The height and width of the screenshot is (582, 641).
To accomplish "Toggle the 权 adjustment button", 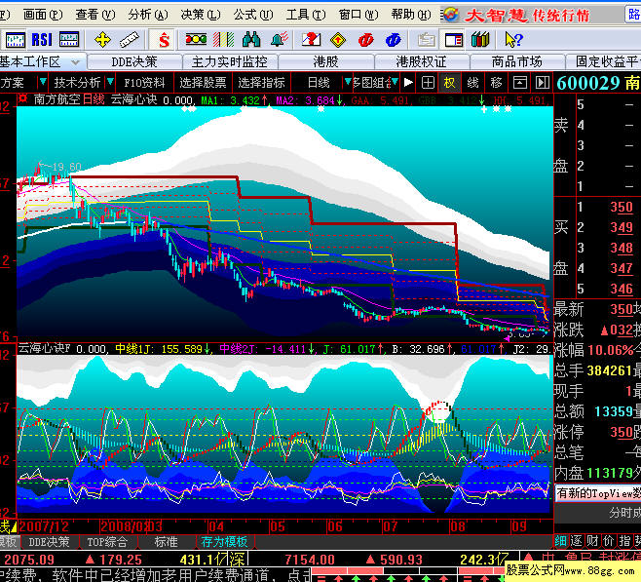I will (449, 83).
